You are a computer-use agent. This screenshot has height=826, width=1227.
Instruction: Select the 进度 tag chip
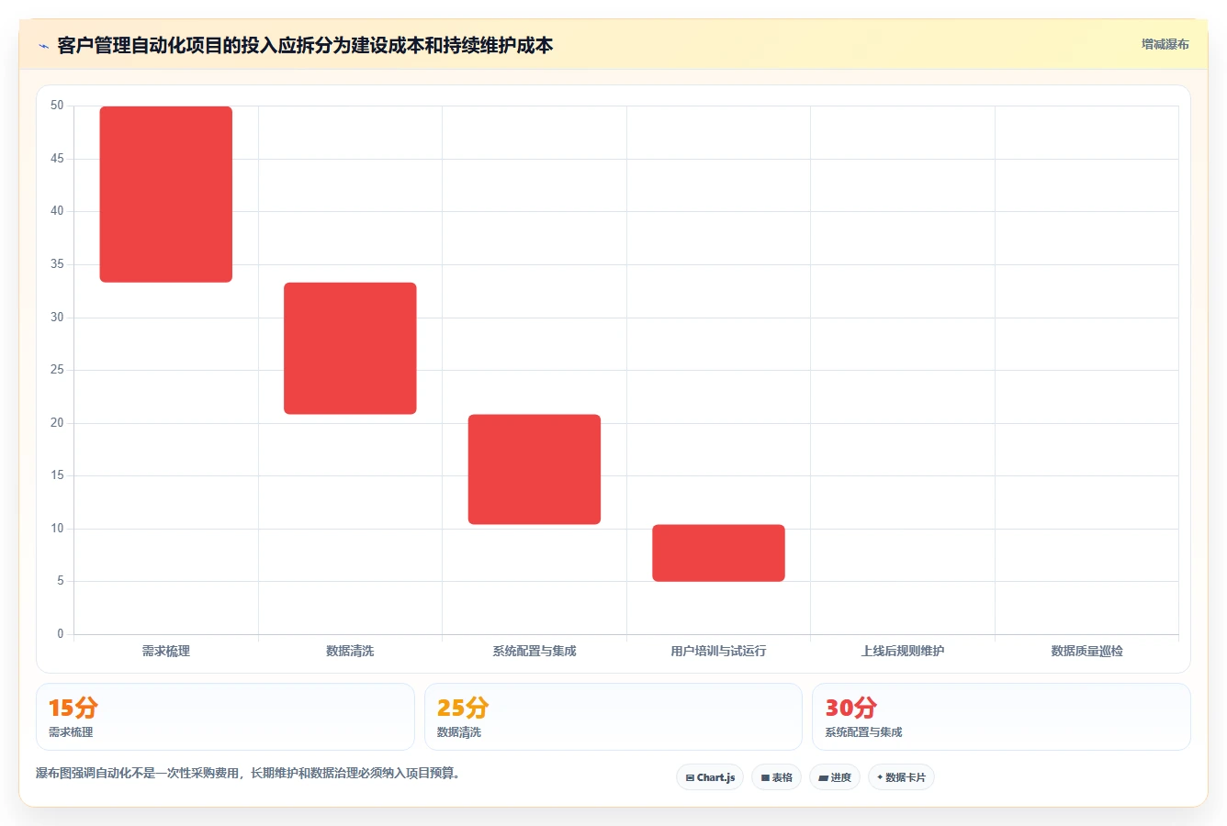(834, 777)
